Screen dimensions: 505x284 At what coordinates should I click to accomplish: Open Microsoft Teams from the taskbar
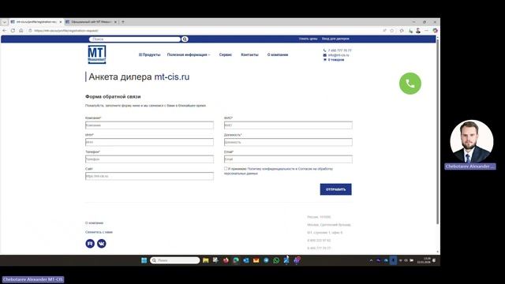297,260
